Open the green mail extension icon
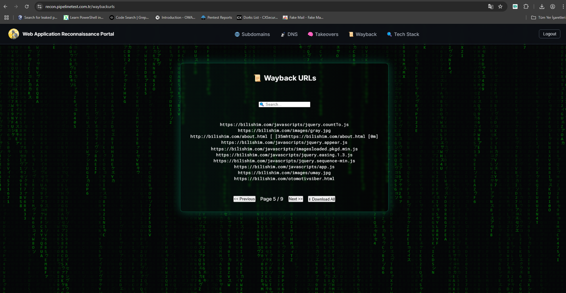This screenshot has width=566, height=293. (x=515, y=7)
